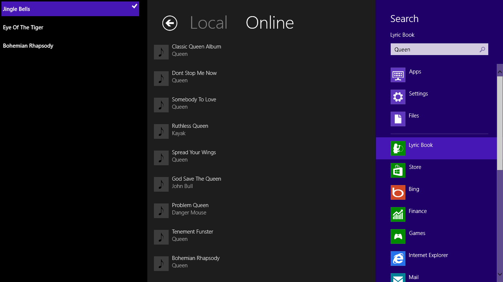
Task: Open the Finance app icon
Action: click(398, 214)
